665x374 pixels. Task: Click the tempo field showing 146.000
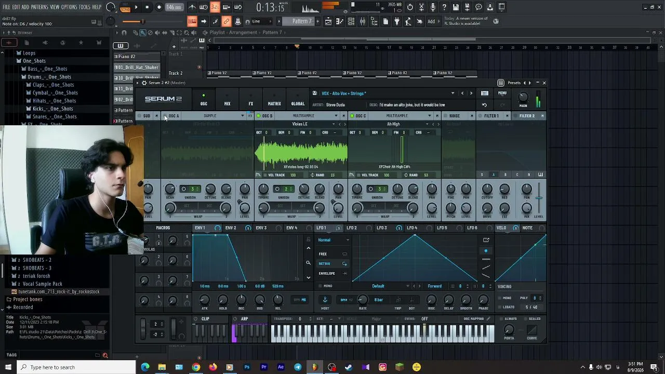click(174, 7)
